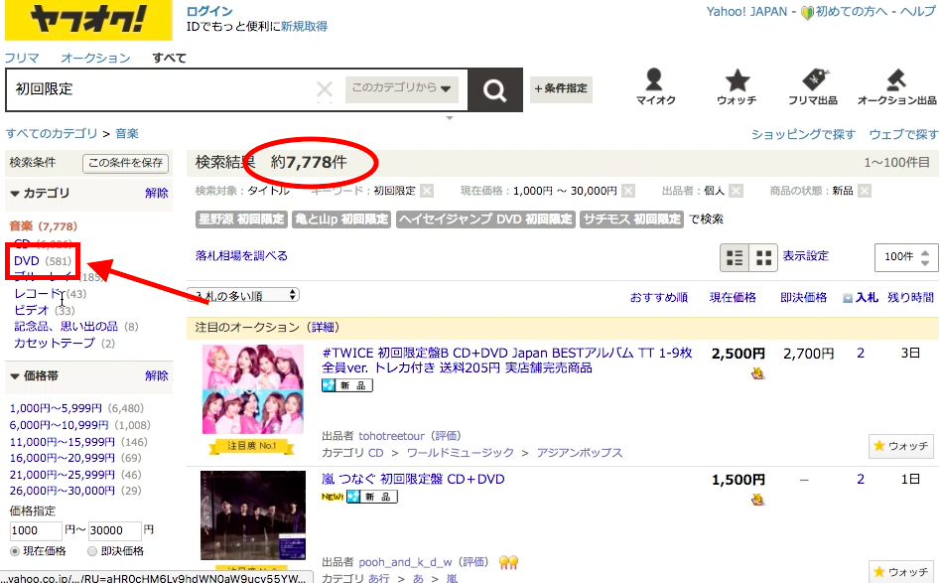The height and width of the screenshot is (583, 940).
Task: Open the 初めての方へ link
Action: click(851, 11)
